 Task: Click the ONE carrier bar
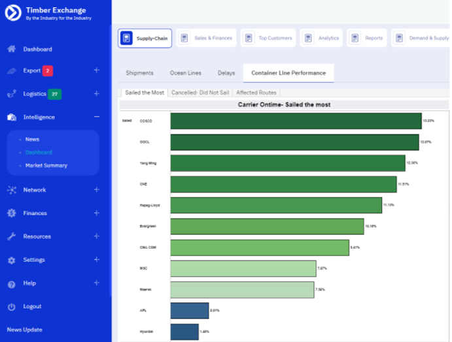(284, 184)
